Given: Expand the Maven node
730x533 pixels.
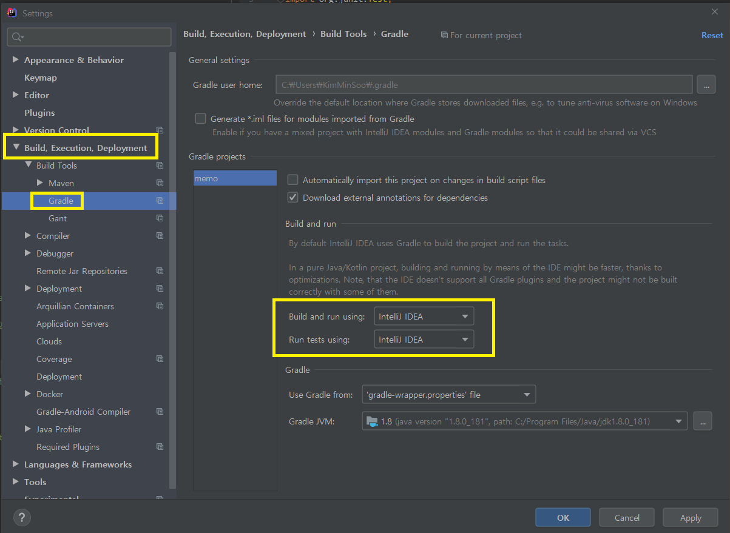Looking at the screenshot, I should click(40, 183).
